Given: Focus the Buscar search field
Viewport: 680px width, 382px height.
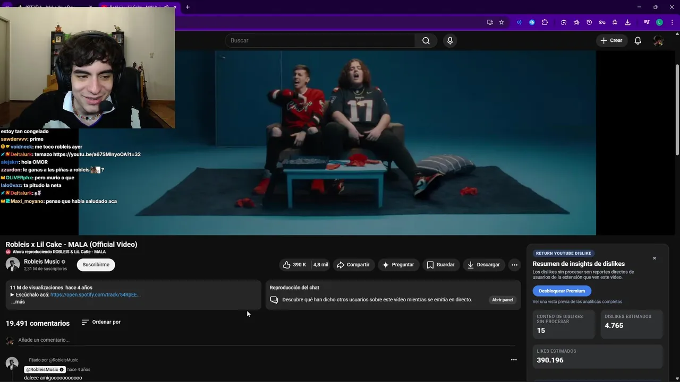Looking at the screenshot, I should 321,41.
